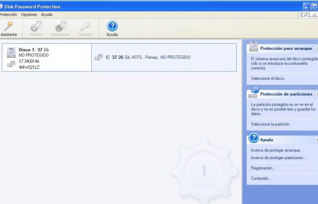Click the Desactivar protection toolbar icon
This screenshot has height=204, width=318.
[x=60, y=29]
